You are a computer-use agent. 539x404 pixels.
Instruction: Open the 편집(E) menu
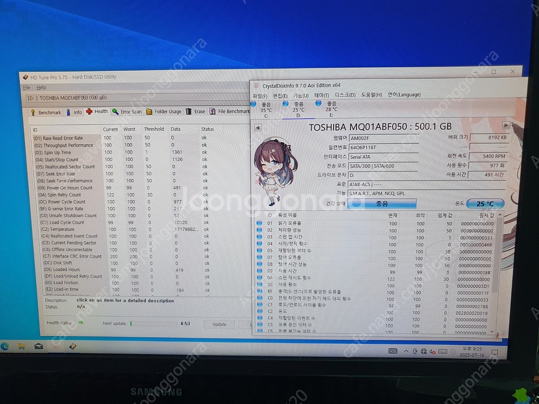pyautogui.click(x=280, y=96)
